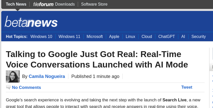Click the "Hot Topics:" label
The width and height of the screenshot is (213, 108).
pyautogui.click(x=17, y=36)
